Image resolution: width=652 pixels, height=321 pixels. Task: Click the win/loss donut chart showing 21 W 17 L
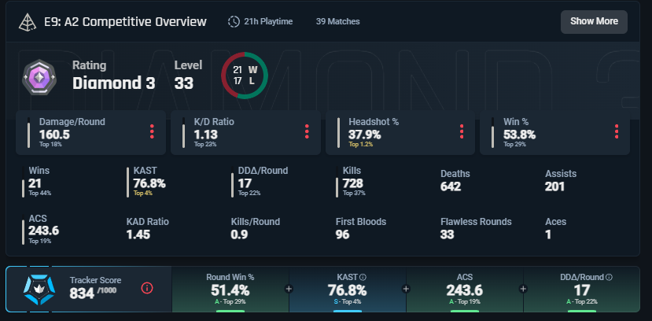244,76
